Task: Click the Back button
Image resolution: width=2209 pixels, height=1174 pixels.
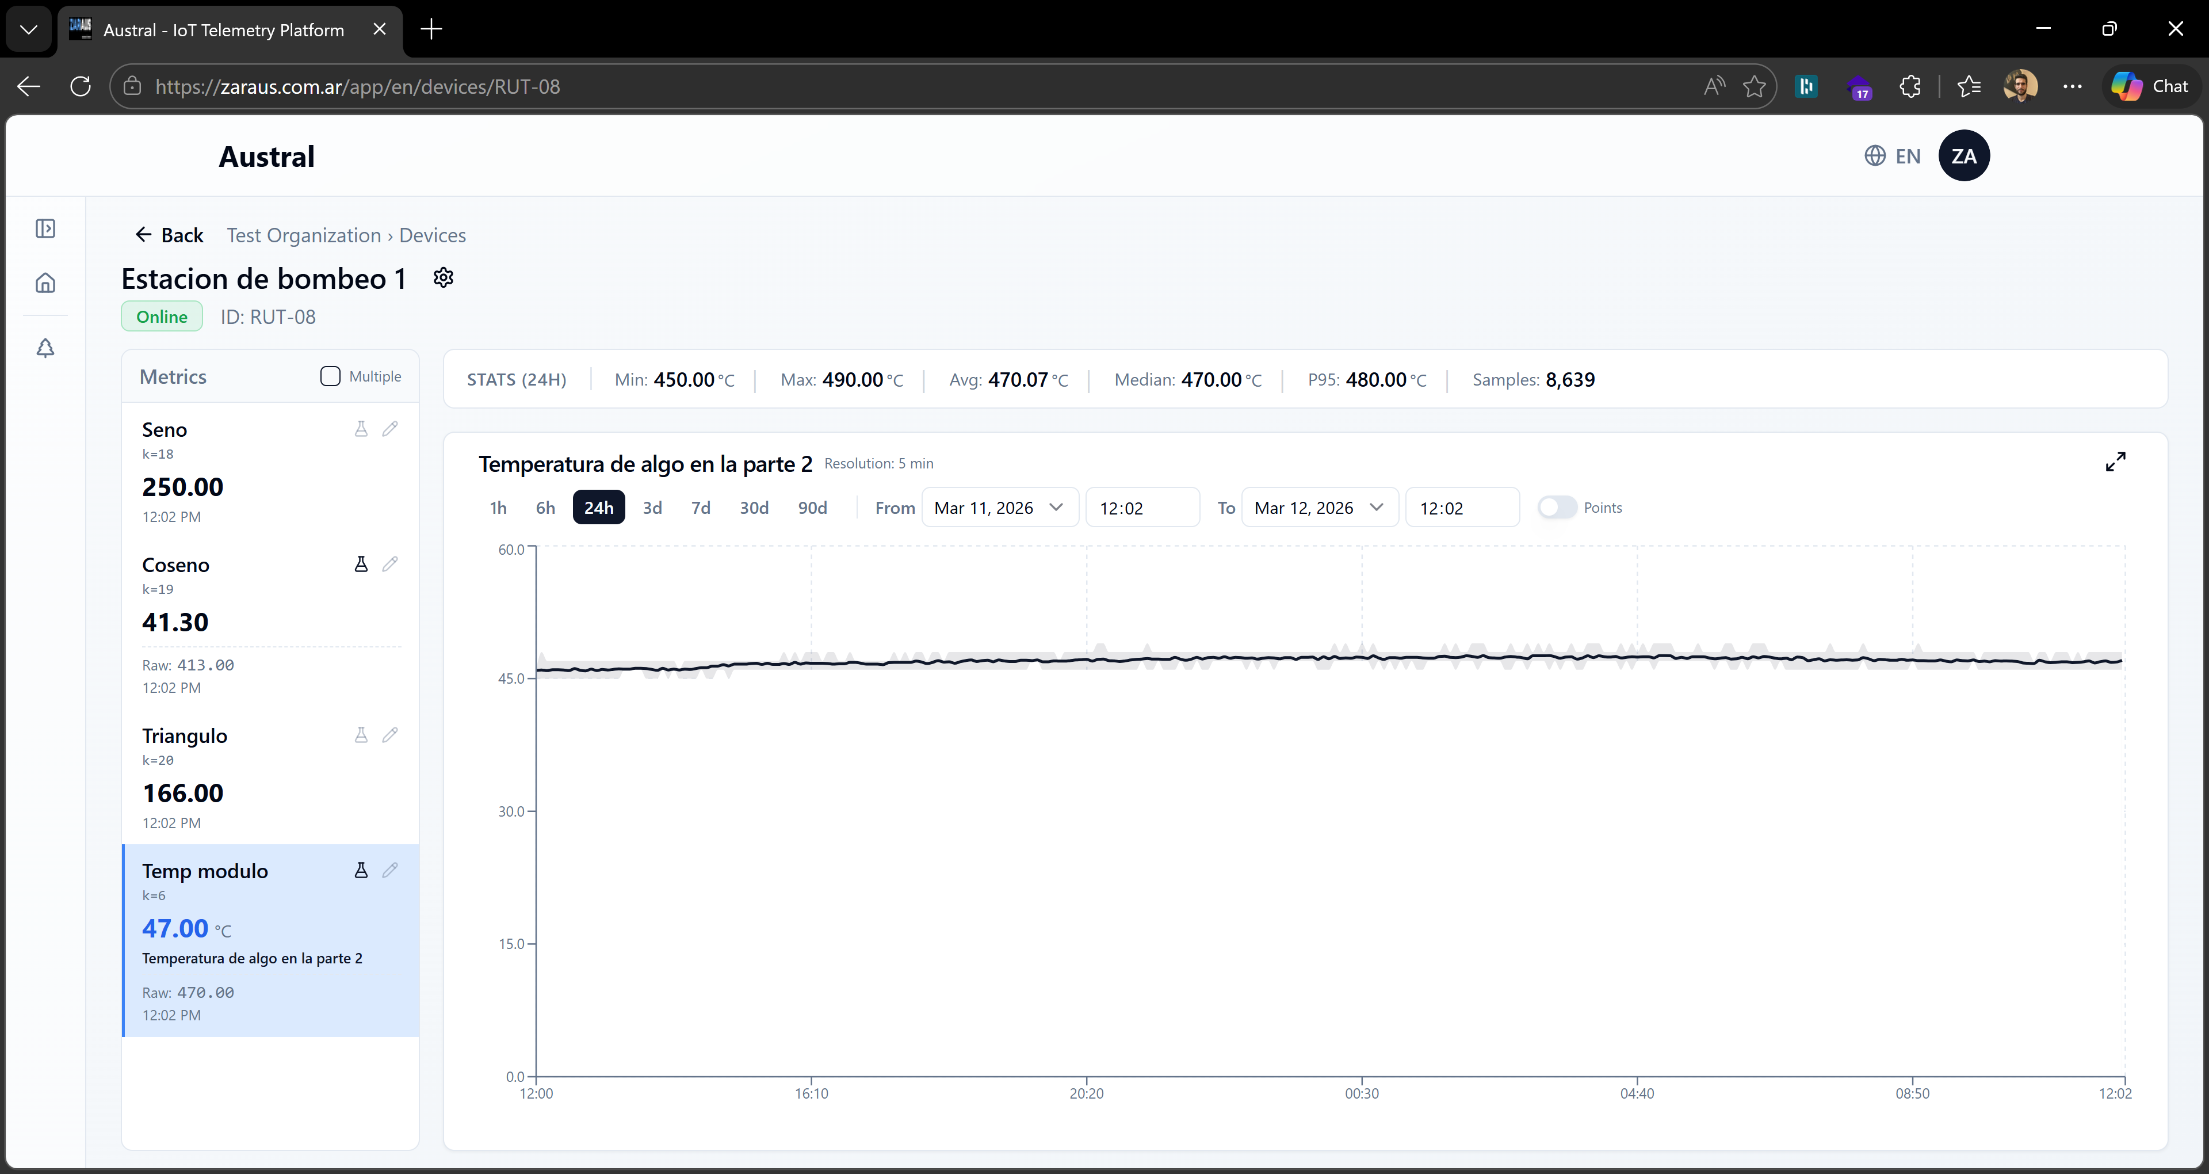Action: click(170, 235)
